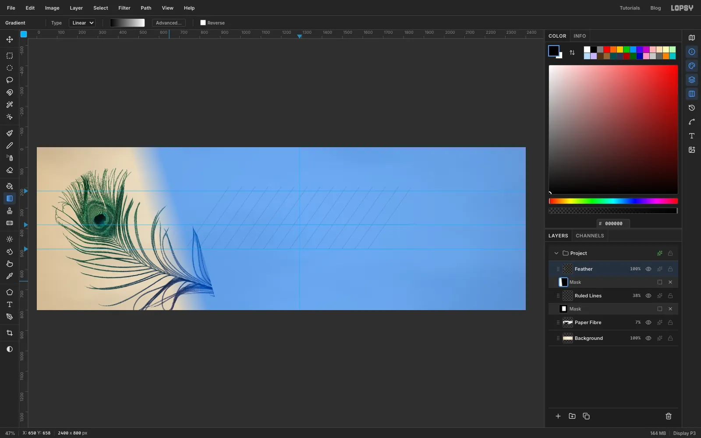
Task: Select the Magic Wand tool
Action: (10, 105)
